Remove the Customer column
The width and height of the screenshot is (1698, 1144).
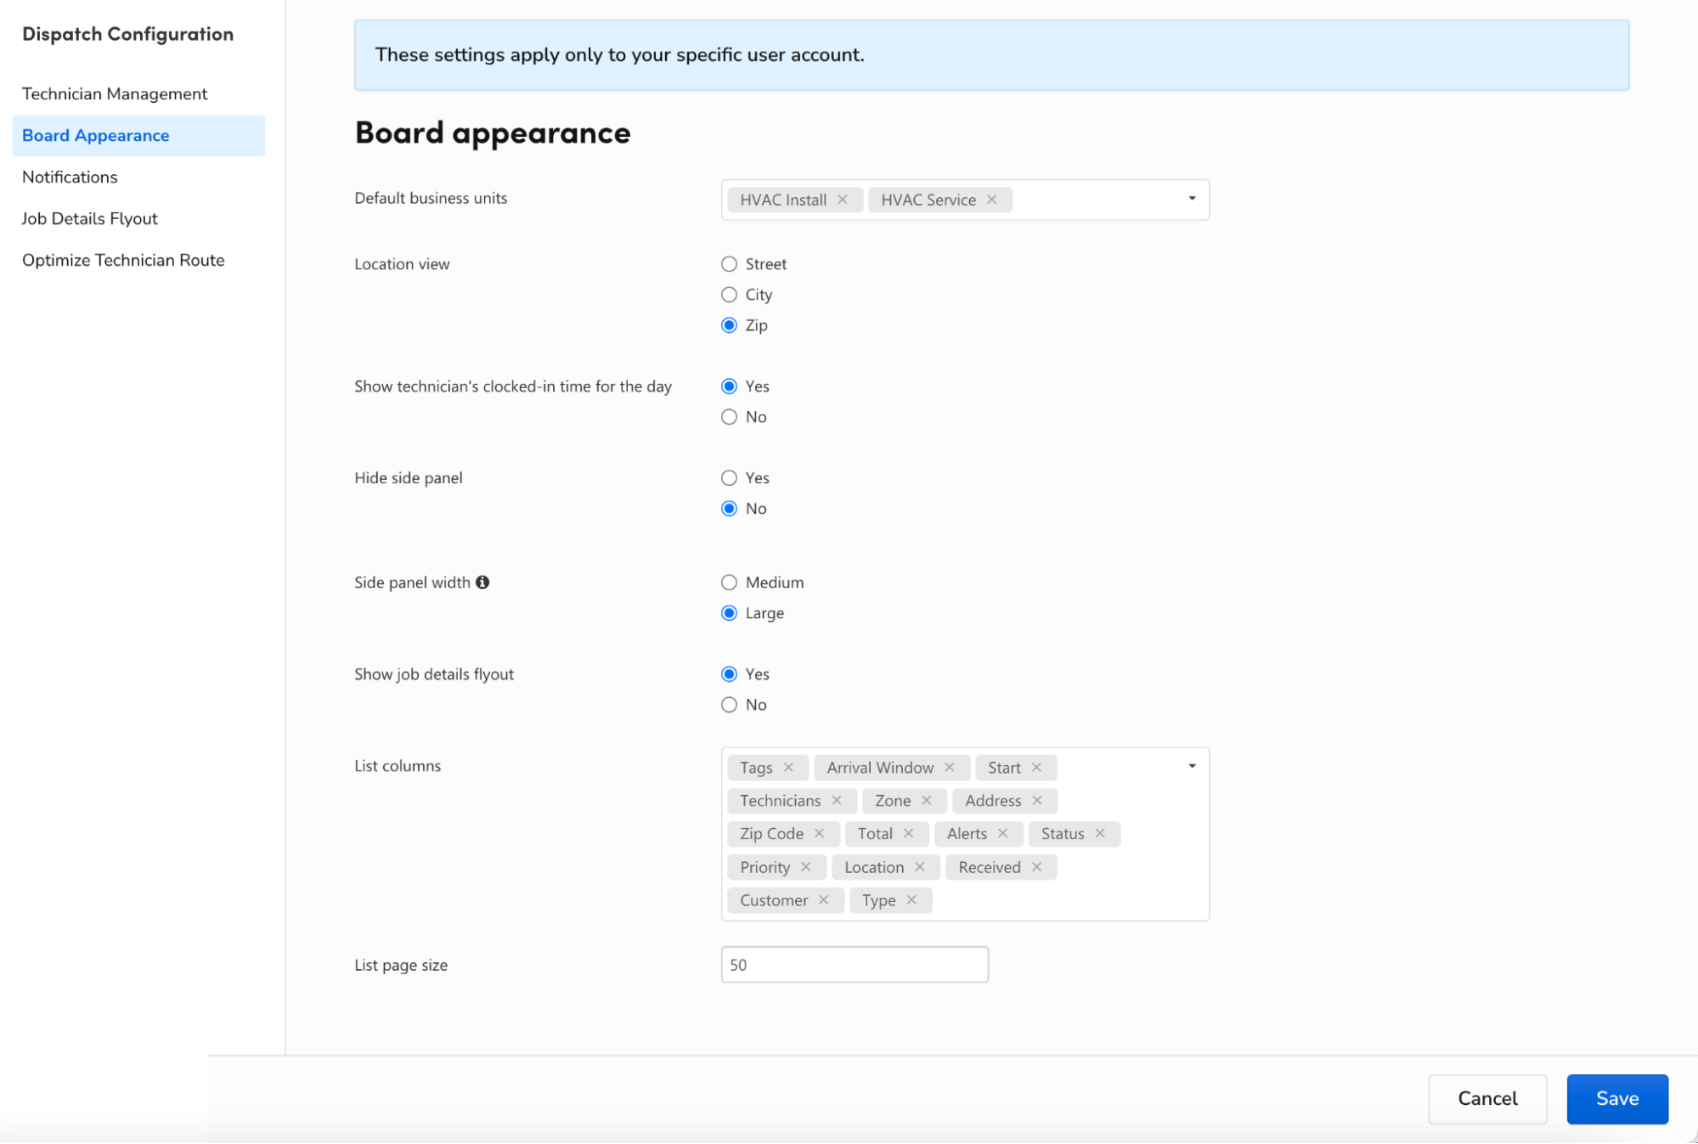[823, 899]
